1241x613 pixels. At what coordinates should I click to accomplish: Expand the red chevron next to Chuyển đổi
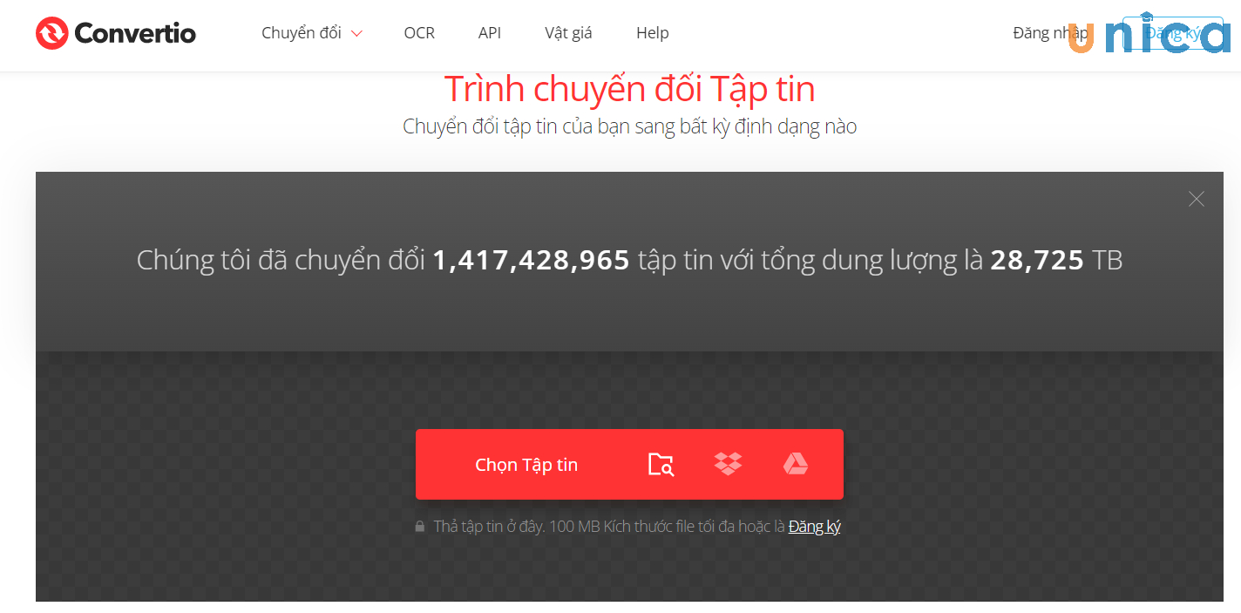(356, 33)
